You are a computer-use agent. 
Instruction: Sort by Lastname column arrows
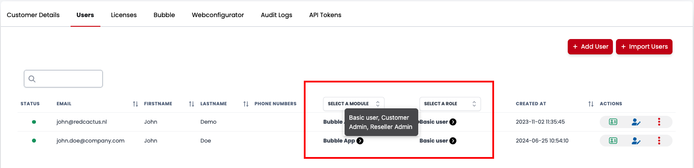[246, 104]
